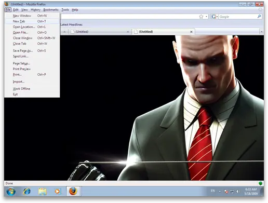Choose Import from File menu
Image resolution: width=268 pixels, height=203 pixels.
point(32,82)
